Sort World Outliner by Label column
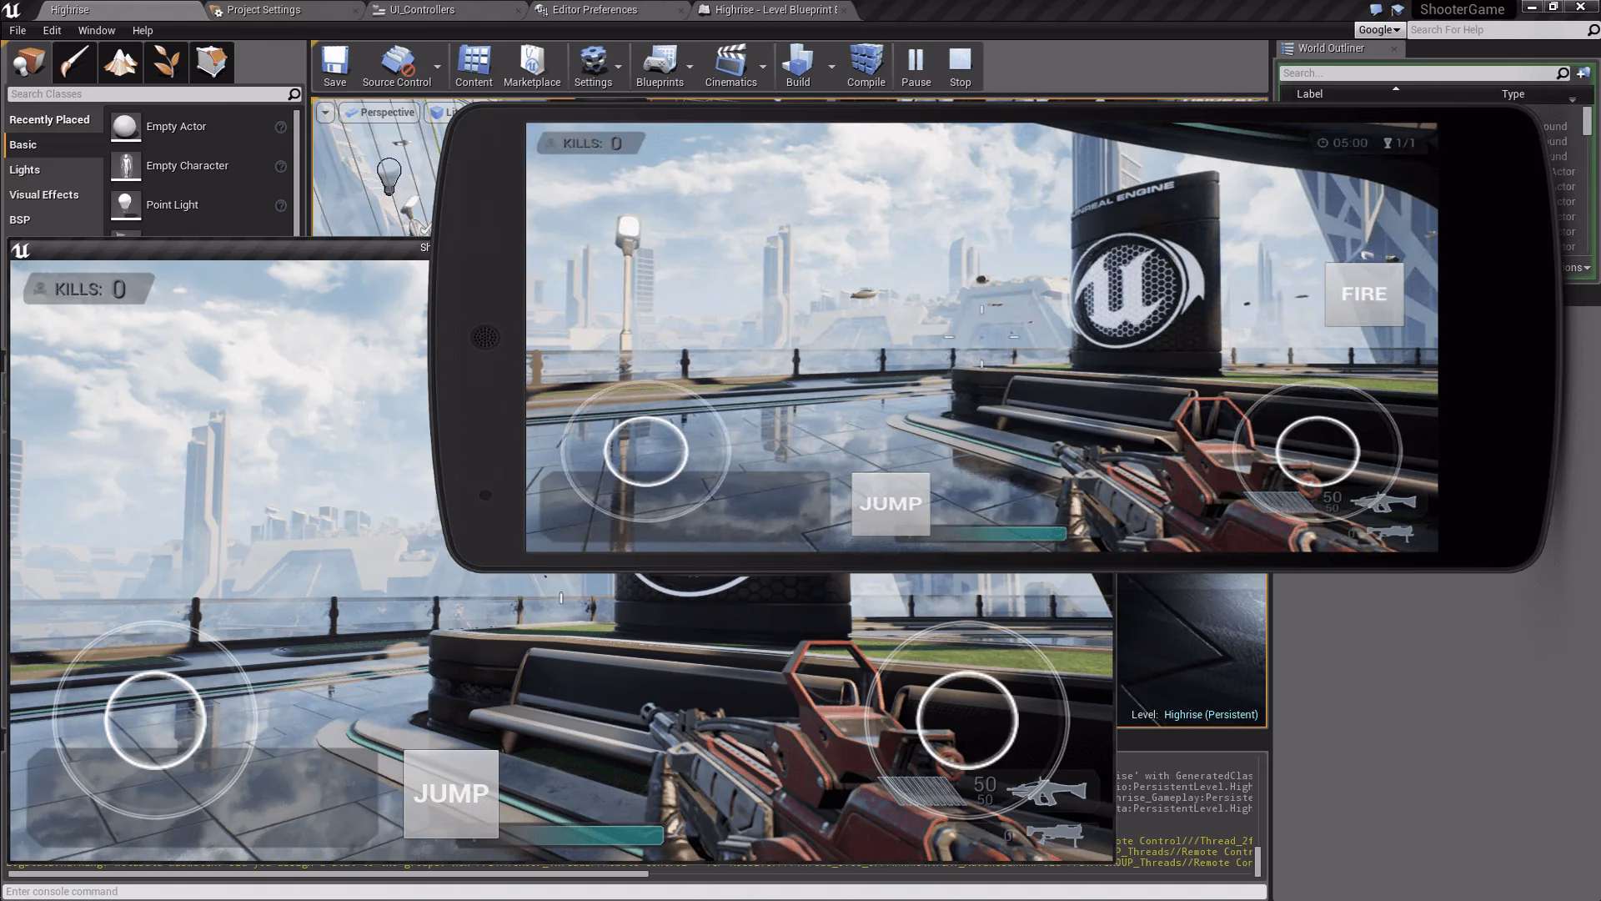 [1309, 94]
